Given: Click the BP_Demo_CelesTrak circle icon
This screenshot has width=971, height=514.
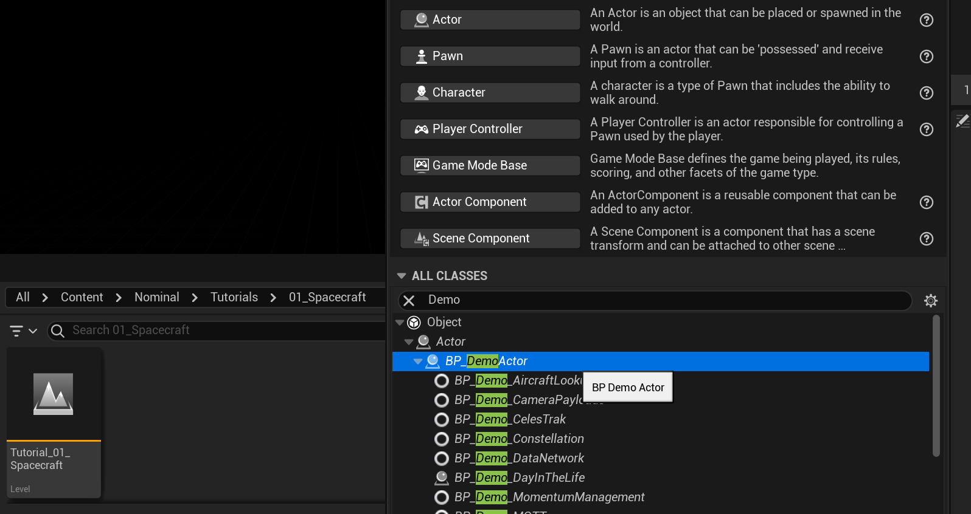Looking at the screenshot, I should click(x=442, y=420).
